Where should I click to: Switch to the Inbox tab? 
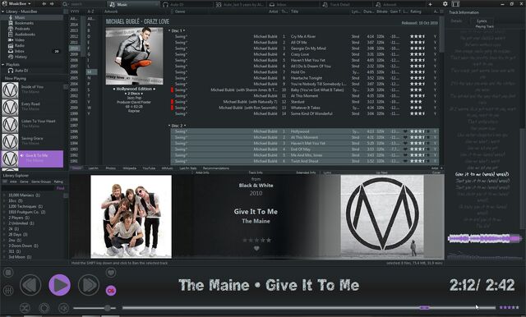(x=293, y=4)
